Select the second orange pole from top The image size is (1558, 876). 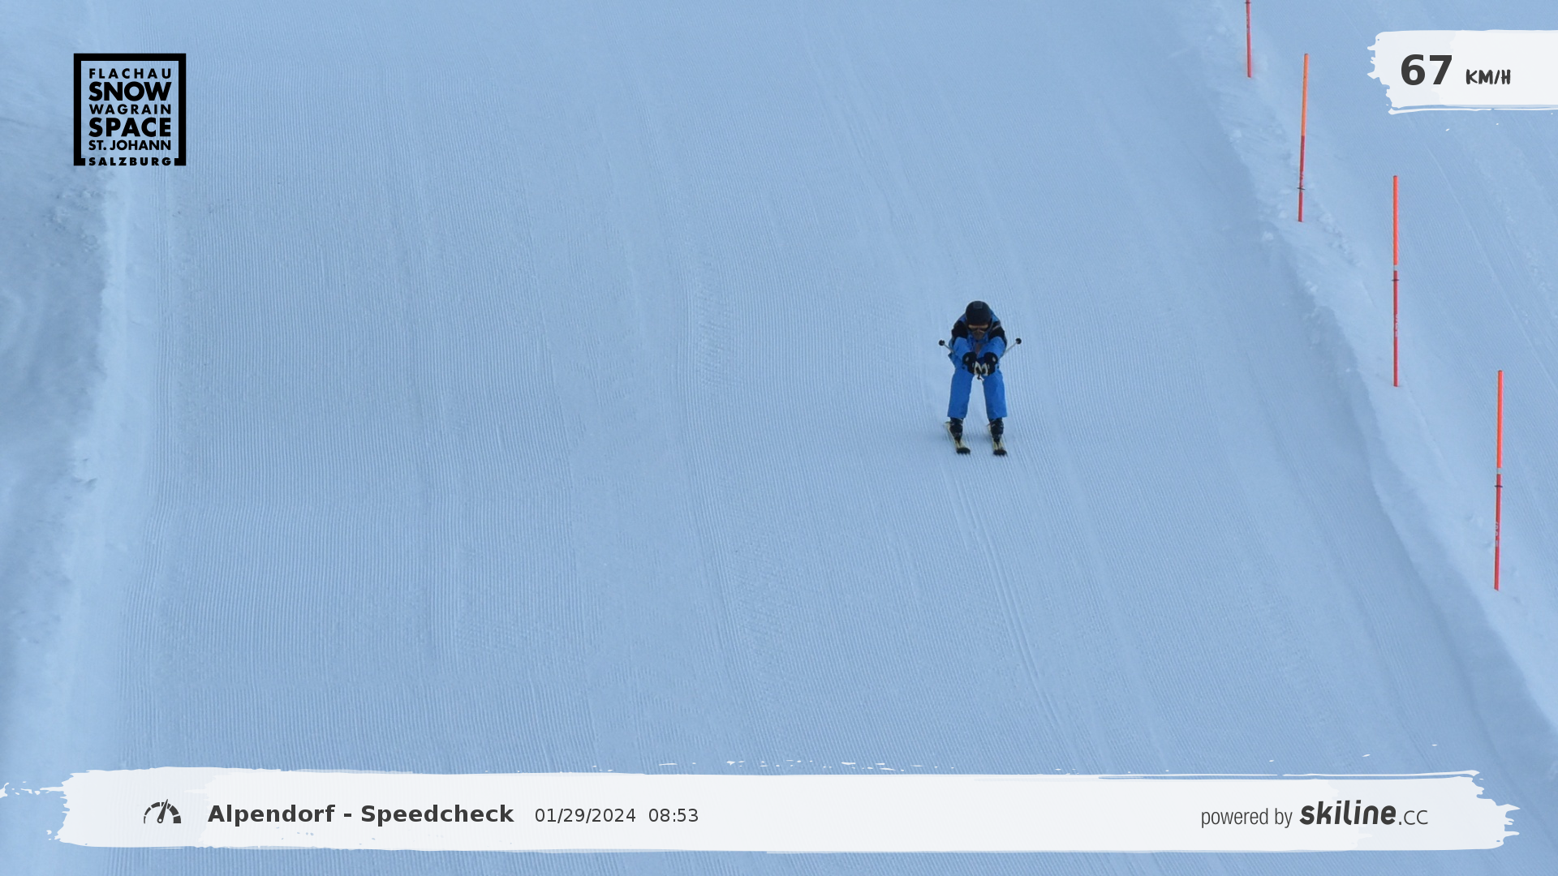pyautogui.click(x=1302, y=138)
